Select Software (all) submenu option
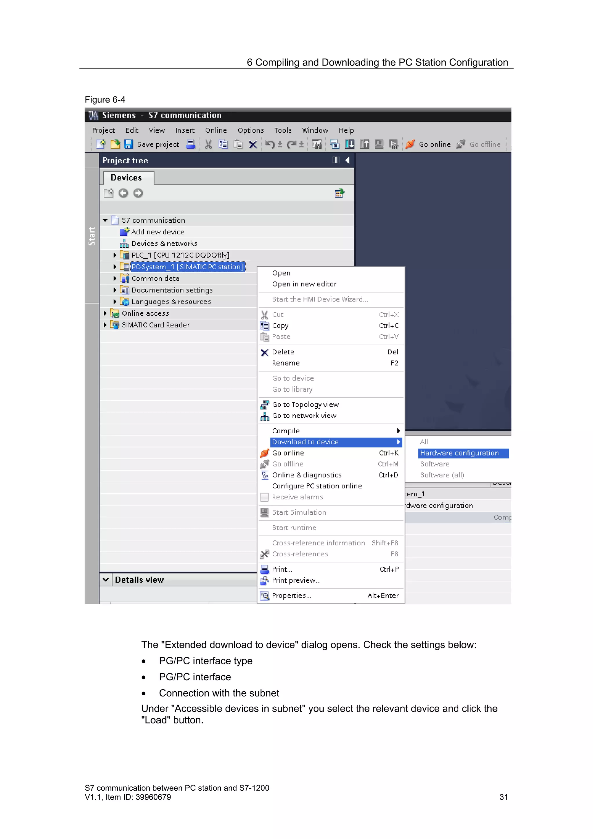Screen dimensions: 593x839 (x=442, y=475)
